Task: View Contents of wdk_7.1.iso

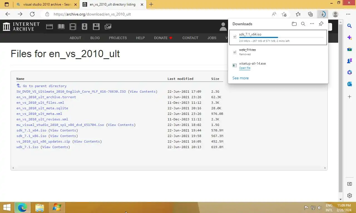Action: click(55, 147)
